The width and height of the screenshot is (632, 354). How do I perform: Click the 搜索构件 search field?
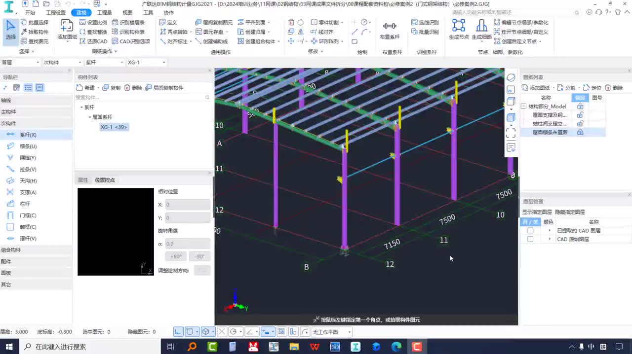pos(142,98)
